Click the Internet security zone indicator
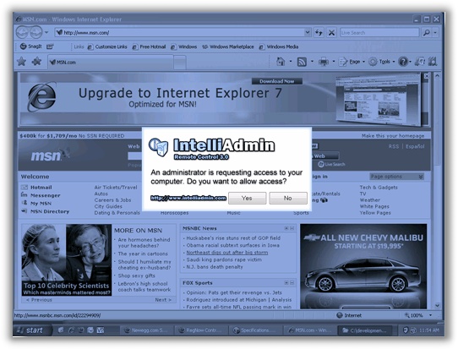The height and width of the screenshot is (349, 458). tap(349, 315)
